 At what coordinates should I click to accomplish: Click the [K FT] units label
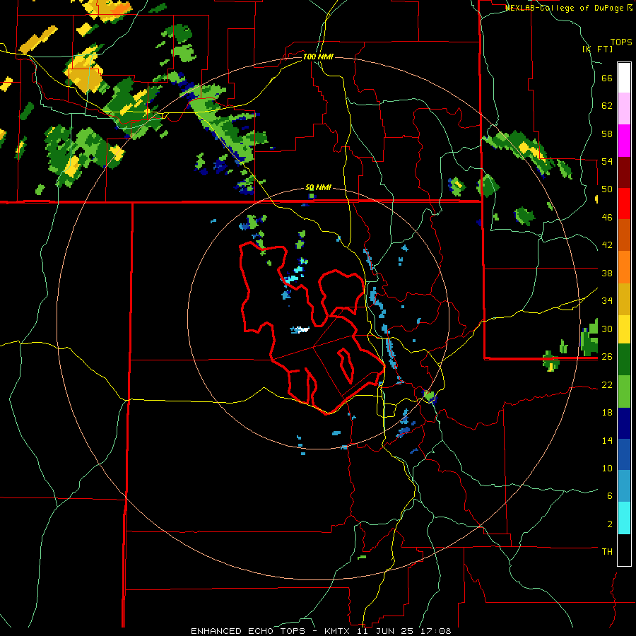coord(598,49)
